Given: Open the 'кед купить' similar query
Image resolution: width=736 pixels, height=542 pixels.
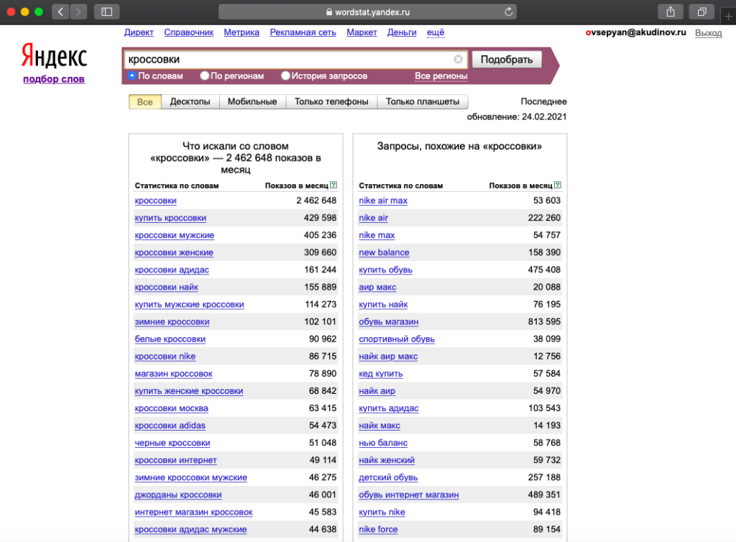Looking at the screenshot, I should tap(381, 374).
